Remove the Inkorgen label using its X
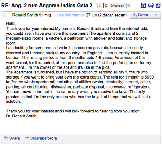This screenshot has width=163, height=146. point(129,6)
